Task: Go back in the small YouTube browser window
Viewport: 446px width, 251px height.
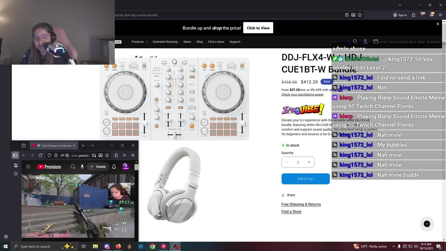Action: click(x=24, y=155)
